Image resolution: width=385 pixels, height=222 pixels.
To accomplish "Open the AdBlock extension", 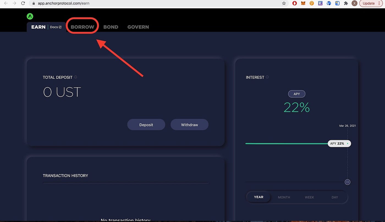I will tap(295, 3).
